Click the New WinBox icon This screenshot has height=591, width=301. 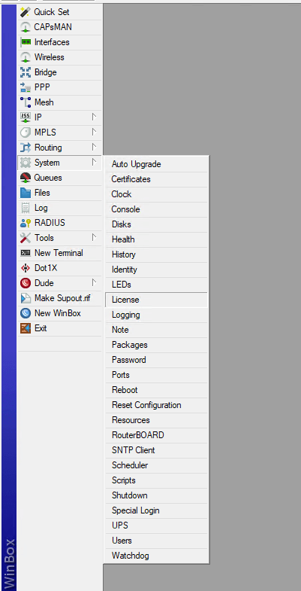[x=26, y=314]
